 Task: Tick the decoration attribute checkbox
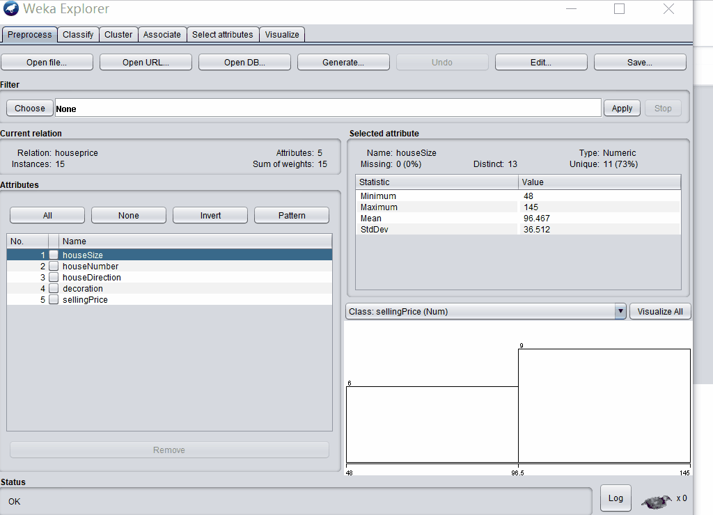pyautogui.click(x=54, y=288)
